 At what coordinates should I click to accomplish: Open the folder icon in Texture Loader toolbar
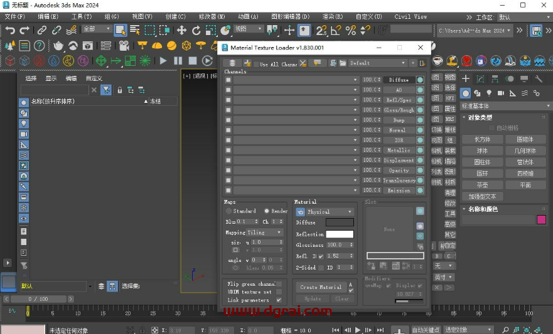343,63
